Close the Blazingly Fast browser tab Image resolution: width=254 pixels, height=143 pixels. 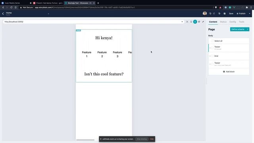click(94, 3)
